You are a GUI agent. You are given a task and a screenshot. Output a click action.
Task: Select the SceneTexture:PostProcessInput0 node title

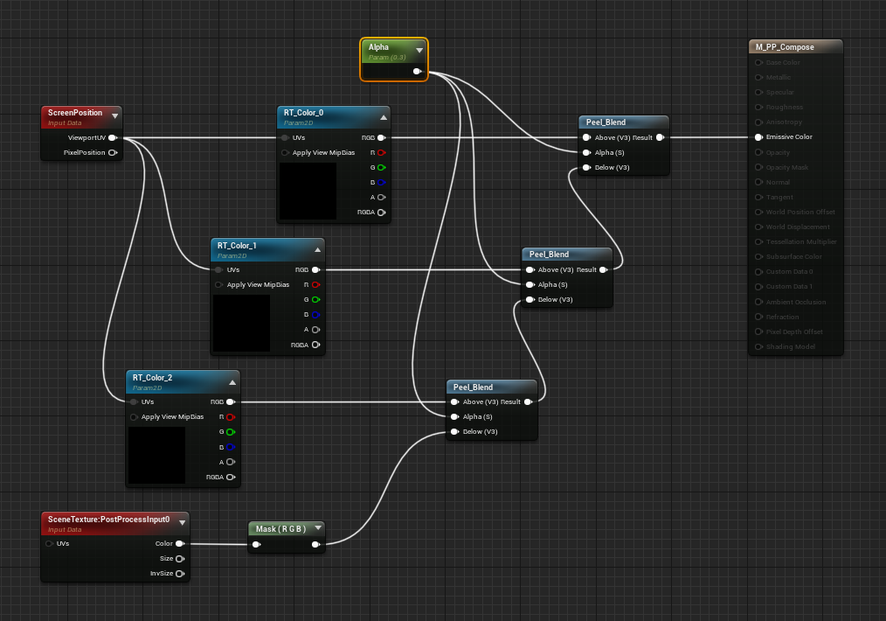point(108,520)
